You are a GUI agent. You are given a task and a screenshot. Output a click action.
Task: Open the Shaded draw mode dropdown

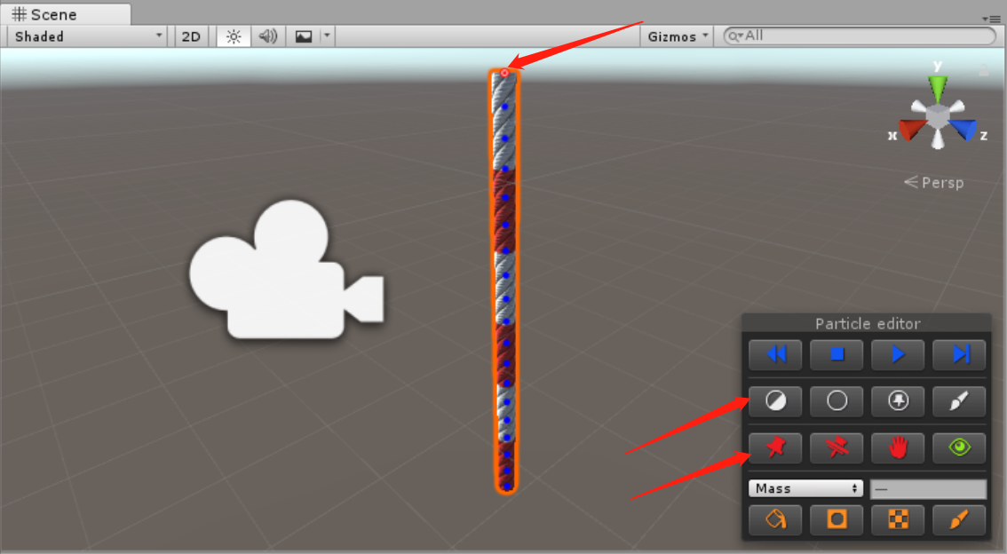[x=84, y=36]
